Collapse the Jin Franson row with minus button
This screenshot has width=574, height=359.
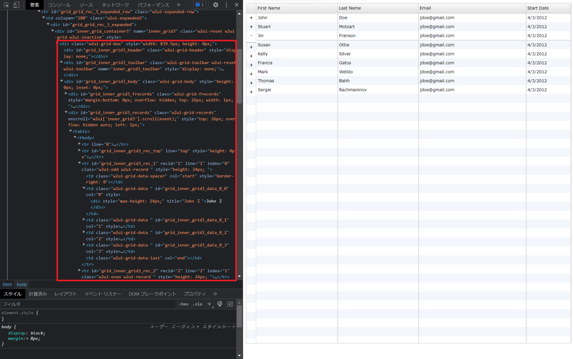click(x=251, y=36)
